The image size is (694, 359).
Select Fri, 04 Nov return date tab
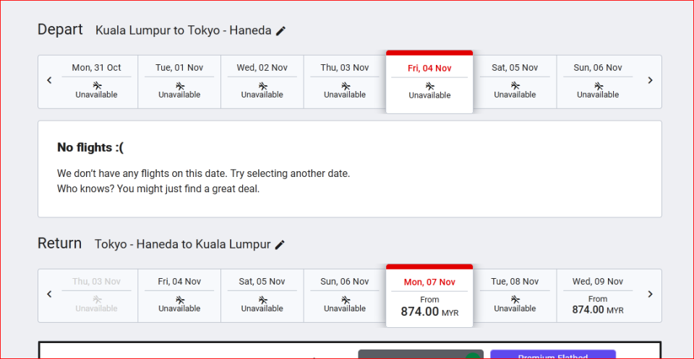179,295
